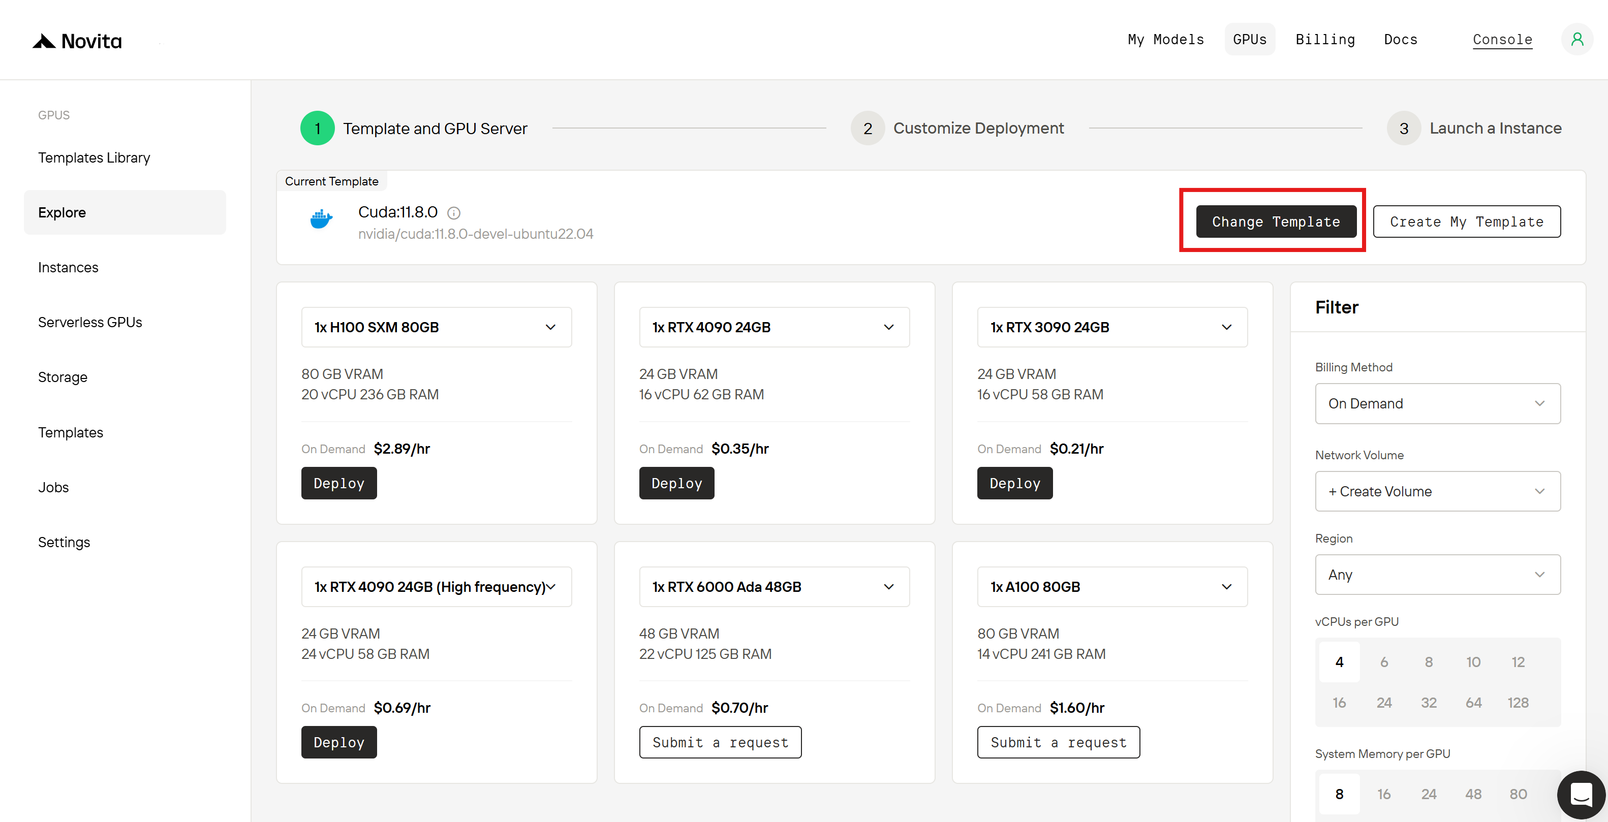Image resolution: width=1608 pixels, height=822 pixels.
Task: Open the user profile avatar icon
Action: [1577, 39]
